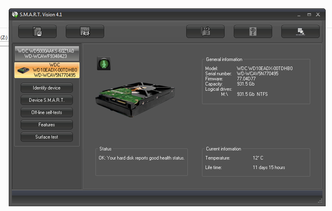Click the S.M.A.R.T. Vision title bar icon

tap(15, 14)
